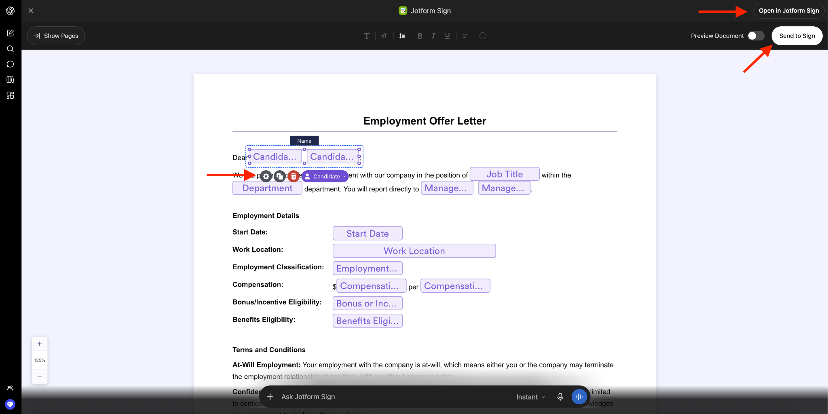The width and height of the screenshot is (828, 414).
Task: Click Open in Jotform Sign button
Action: click(x=788, y=11)
